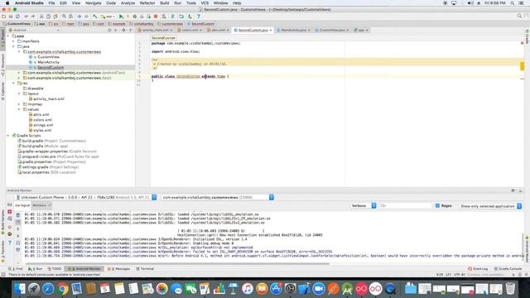Open the Android project view dropdown
This screenshot has width=530, height=298.
point(33,30)
